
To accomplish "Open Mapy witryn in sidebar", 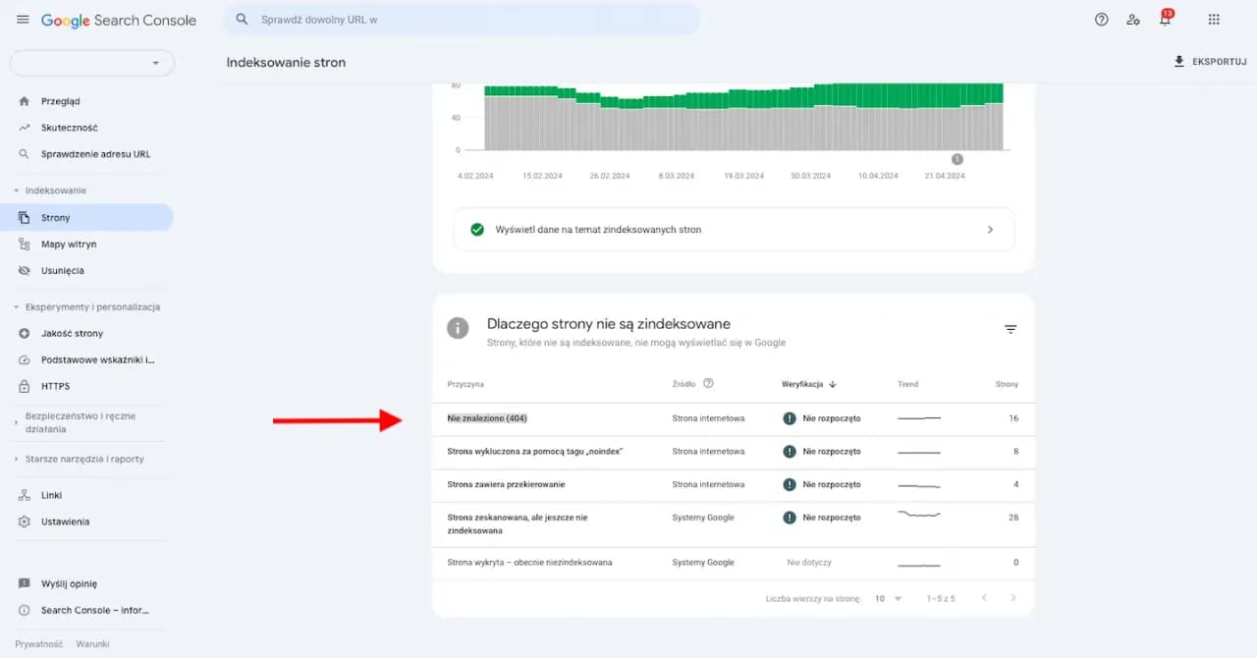I will point(69,244).
